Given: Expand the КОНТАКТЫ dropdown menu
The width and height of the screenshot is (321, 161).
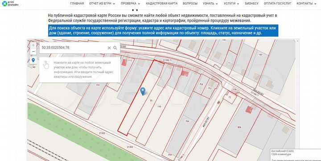Looking at the screenshot, I should pos(306,4).
